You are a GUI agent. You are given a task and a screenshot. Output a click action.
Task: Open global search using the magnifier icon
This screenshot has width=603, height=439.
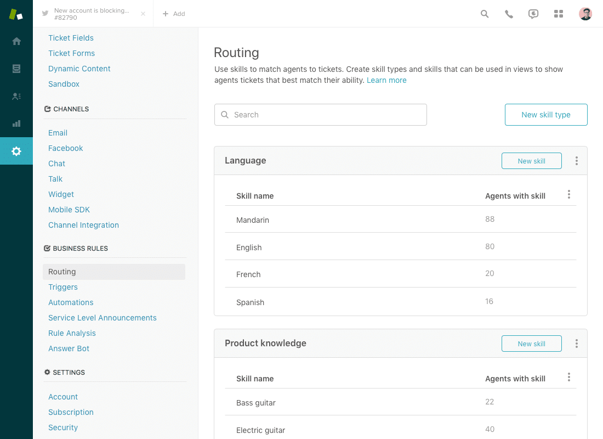[x=485, y=14]
